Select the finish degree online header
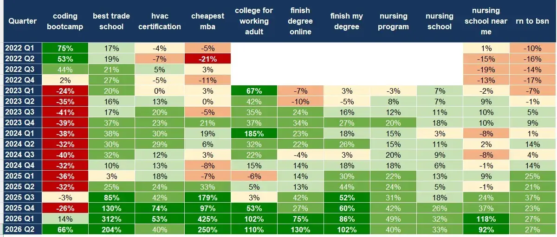This screenshot has width=557, height=237. point(300,21)
